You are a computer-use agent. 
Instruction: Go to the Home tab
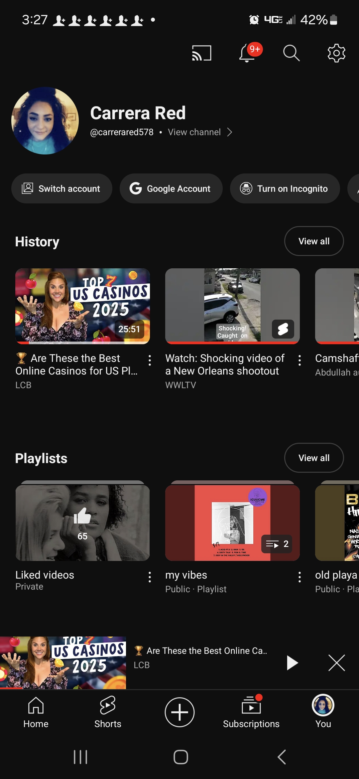pyautogui.click(x=36, y=712)
